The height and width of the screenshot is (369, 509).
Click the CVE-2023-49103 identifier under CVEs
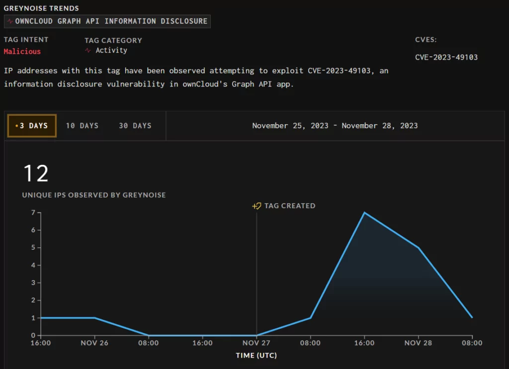(446, 58)
